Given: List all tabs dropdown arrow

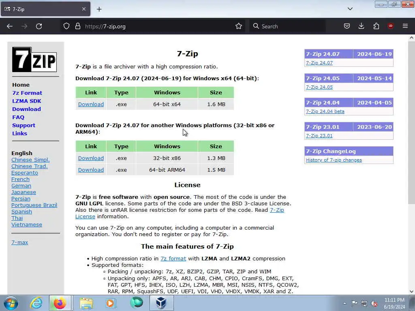Looking at the screenshot, I should coord(350,9).
